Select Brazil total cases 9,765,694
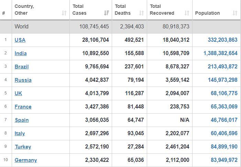 97,66
